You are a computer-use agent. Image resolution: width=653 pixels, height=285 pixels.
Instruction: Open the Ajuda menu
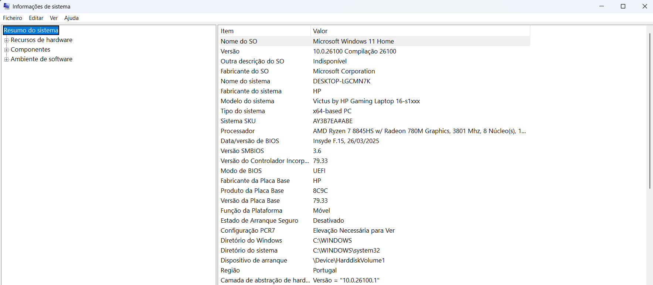(71, 18)
